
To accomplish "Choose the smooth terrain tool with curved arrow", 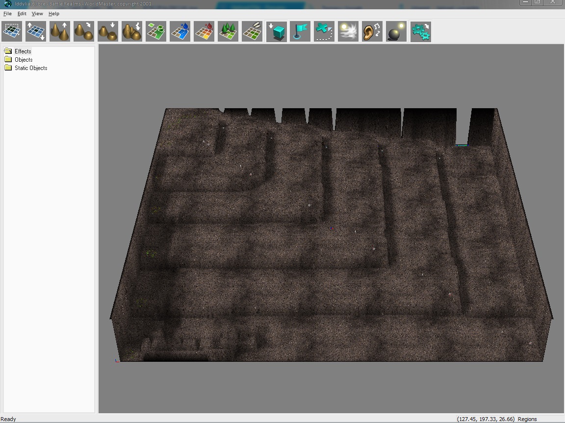I will pyautogui.click(x=83, y=31).
